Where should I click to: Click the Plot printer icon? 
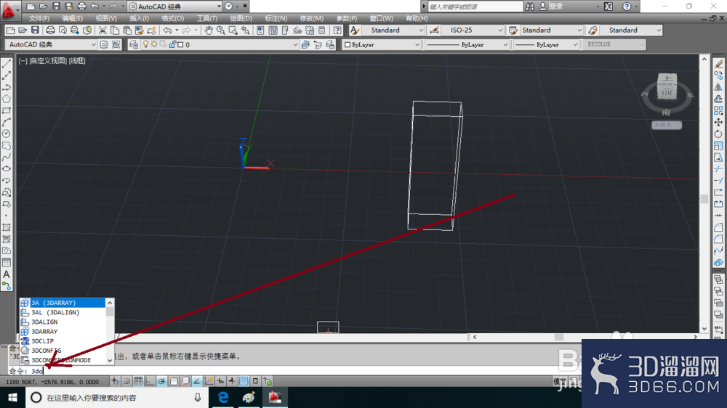coord(50,30)
